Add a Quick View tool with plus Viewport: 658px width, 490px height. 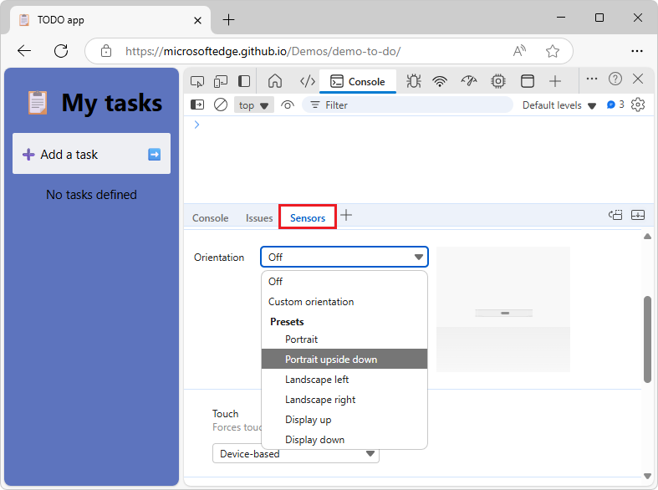[x=346, y=216]
